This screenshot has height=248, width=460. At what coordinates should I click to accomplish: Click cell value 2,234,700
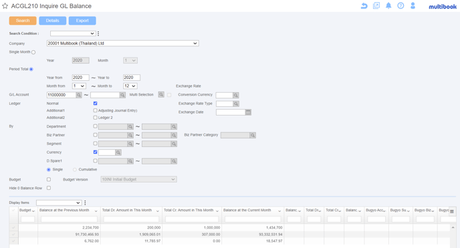click(91, 228)
